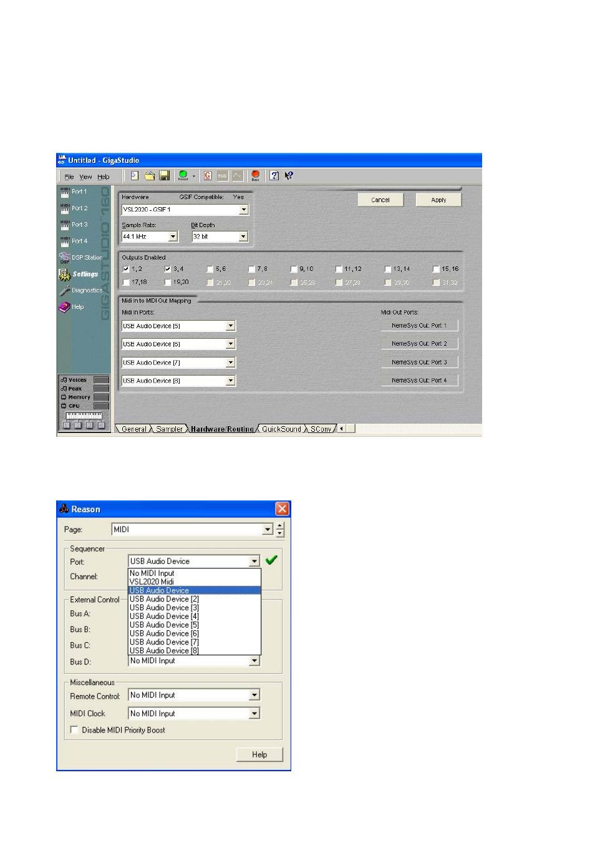Image resolution: width=595 pixels, height=843 pixels.
Task: Switch to the SConv tab
Action: point(321,429)
